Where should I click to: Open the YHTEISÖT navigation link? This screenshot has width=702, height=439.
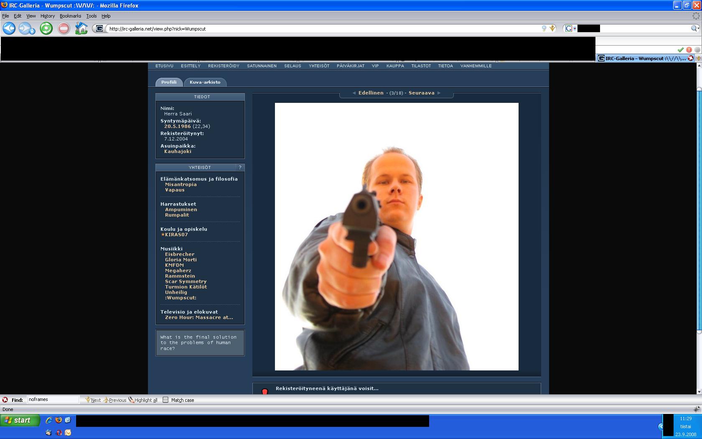tap(319, 66)
